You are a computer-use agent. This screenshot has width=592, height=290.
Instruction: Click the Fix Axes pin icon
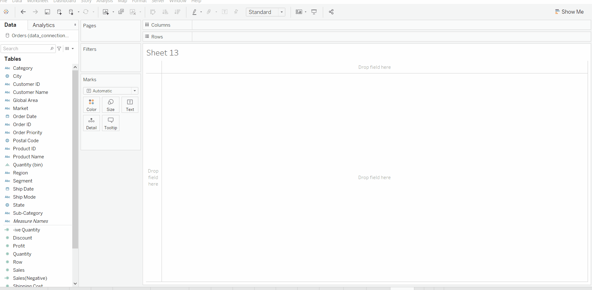pos(236,12)
